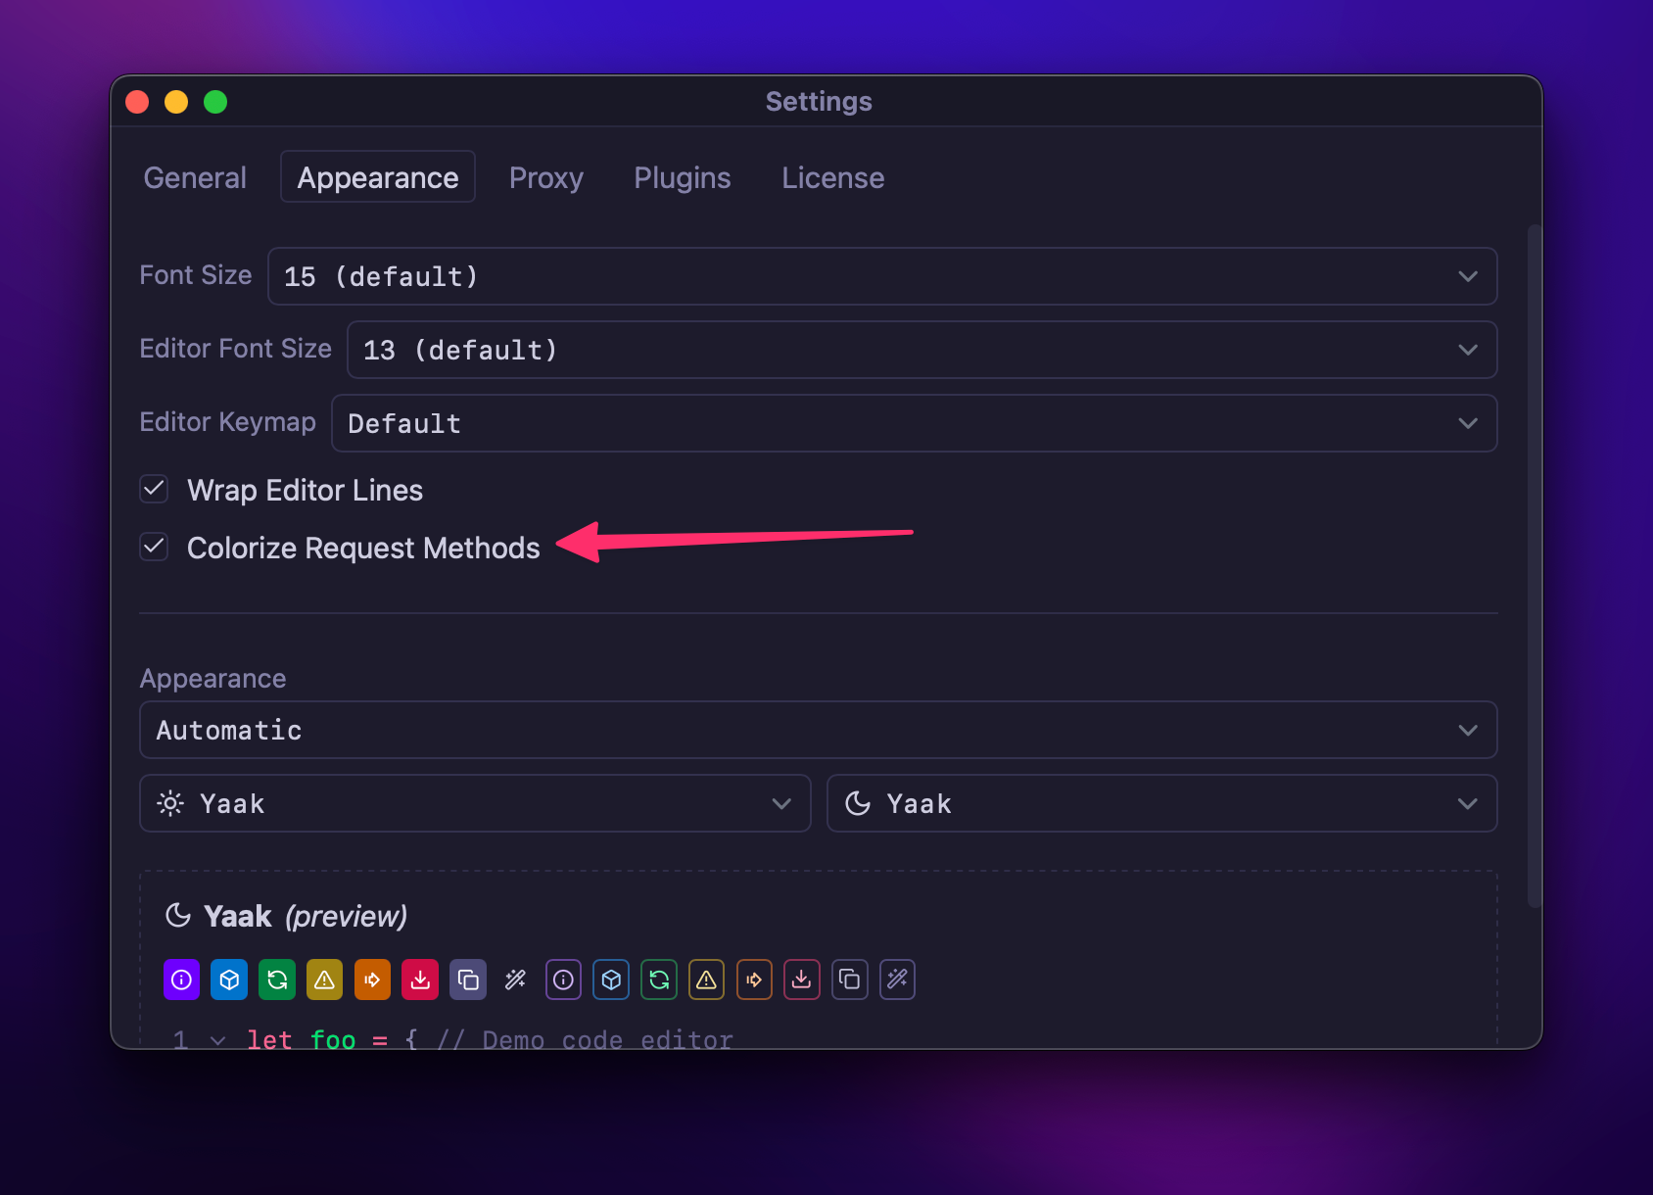The image size is (1653, 1195).
Task: Open the Appearance mode dropdown set to Automatic
Action: pyautogui.click(x=818, y=730)
